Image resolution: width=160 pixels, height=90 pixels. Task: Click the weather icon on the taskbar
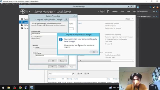coord(110,87)
